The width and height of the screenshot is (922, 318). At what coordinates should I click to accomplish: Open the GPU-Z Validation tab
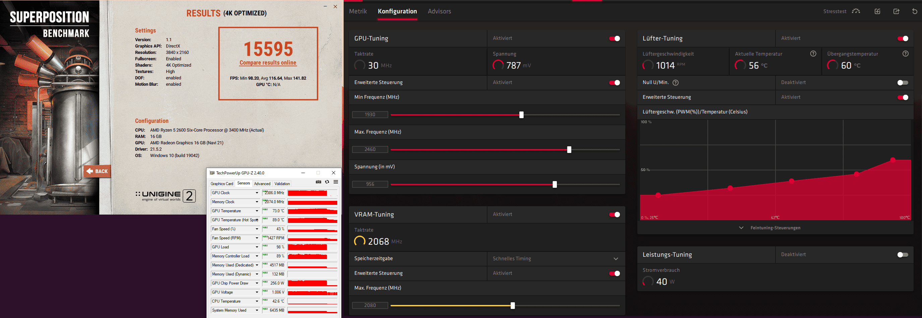[x=282, y=184]
